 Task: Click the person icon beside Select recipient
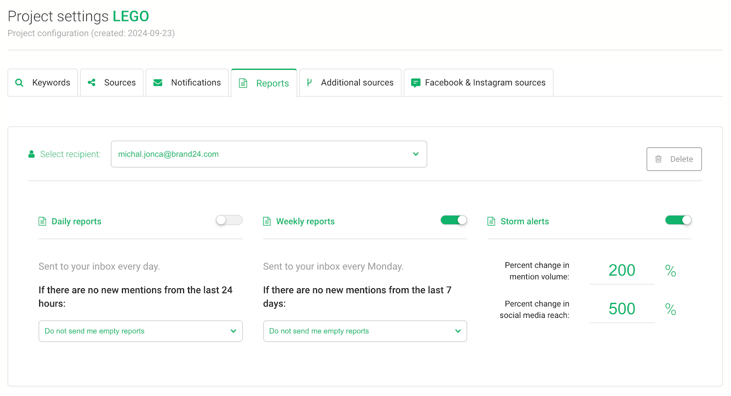[32, 154]
